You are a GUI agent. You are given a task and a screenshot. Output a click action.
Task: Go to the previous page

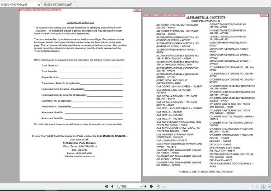112,186
